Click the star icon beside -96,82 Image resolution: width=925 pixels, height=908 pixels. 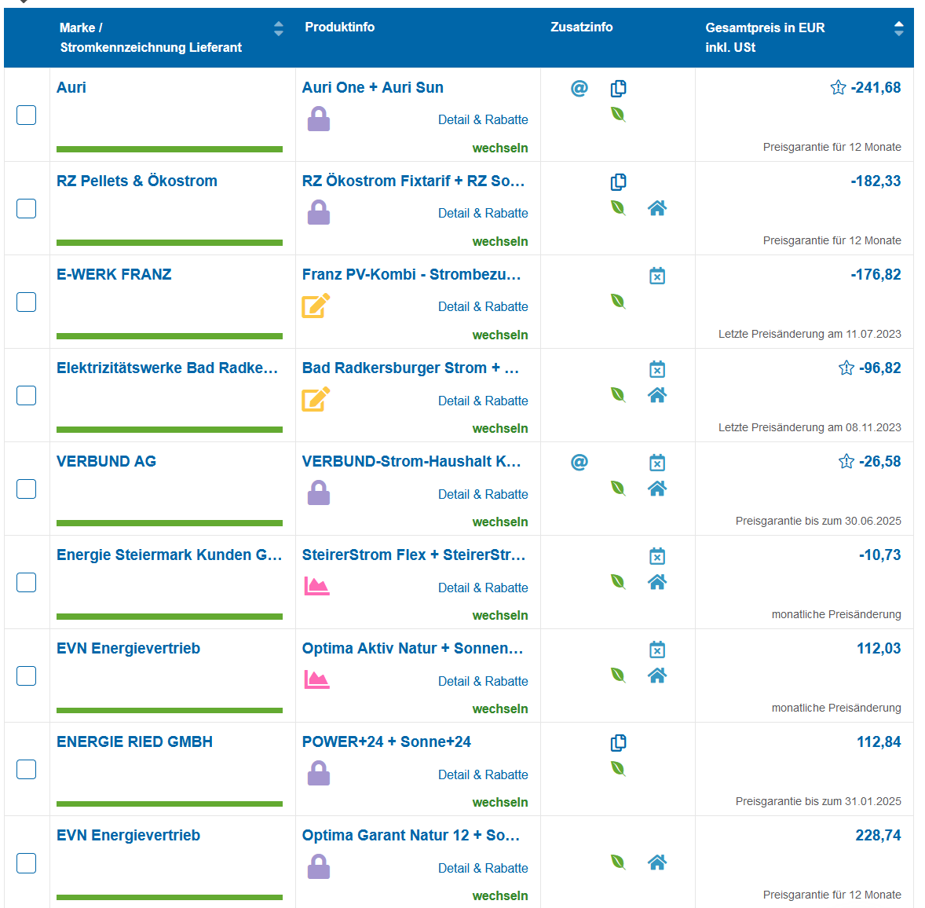[x=846, y=368]
